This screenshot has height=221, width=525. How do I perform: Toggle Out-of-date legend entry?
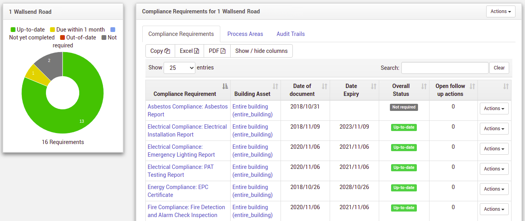tap(78, 37)
